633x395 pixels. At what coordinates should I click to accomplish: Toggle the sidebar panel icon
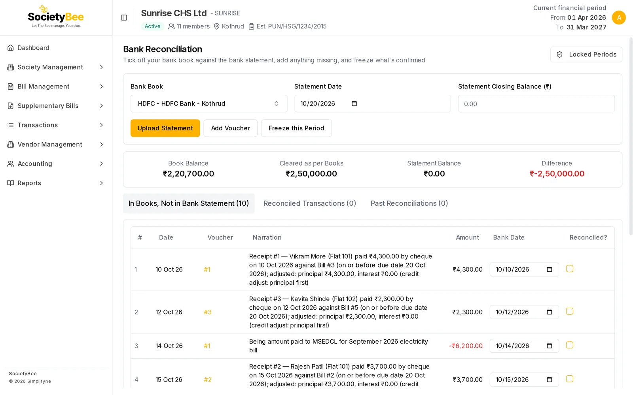[124, 17]
